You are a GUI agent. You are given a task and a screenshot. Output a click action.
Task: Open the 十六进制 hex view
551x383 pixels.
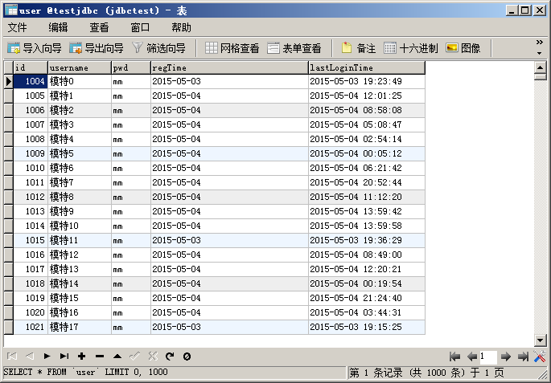point(411,48)
